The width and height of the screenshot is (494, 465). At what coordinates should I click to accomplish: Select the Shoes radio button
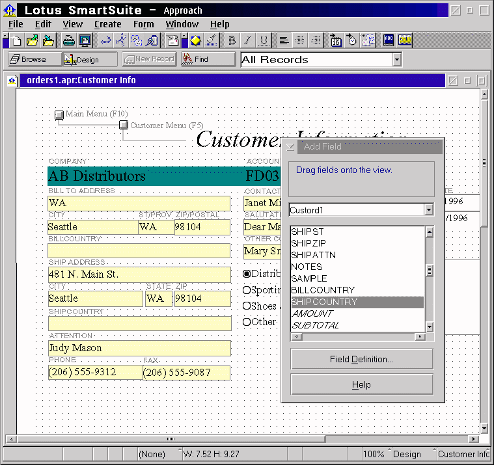click(247, 306)
